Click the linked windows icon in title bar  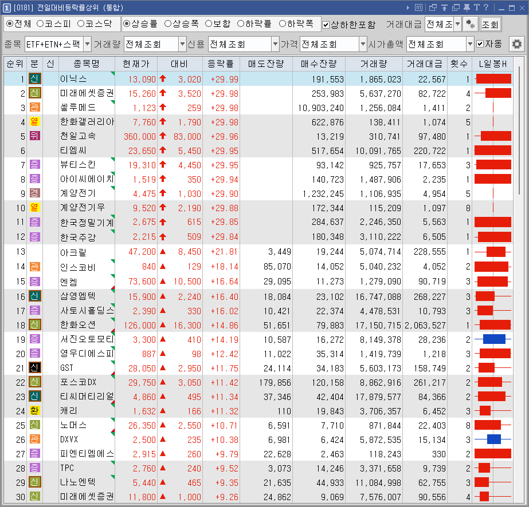[433, 7]
